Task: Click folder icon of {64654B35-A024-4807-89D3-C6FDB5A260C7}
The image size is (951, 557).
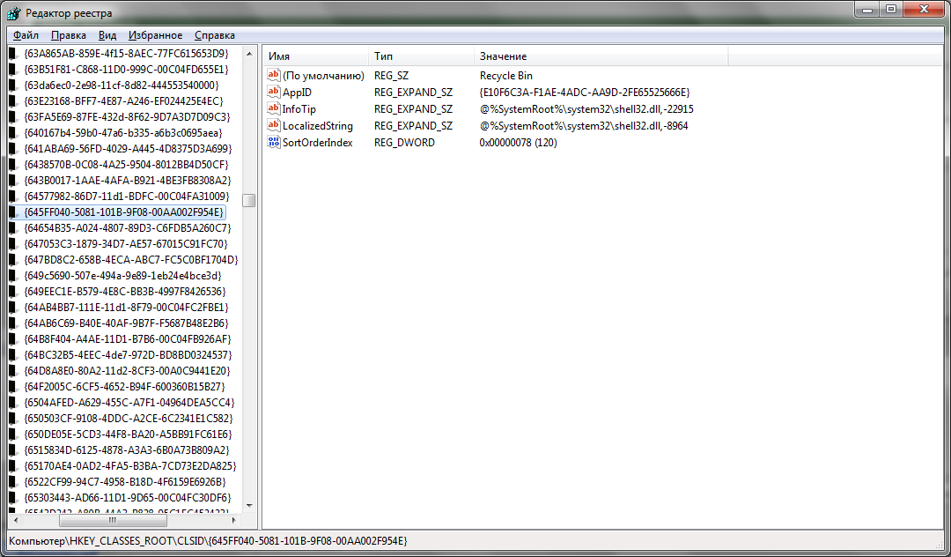Action: tap(12, 228)
